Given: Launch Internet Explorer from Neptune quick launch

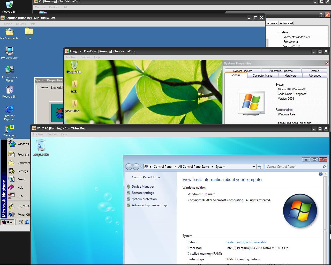Looking at the screenshot, I should click(x=27, y=222).
